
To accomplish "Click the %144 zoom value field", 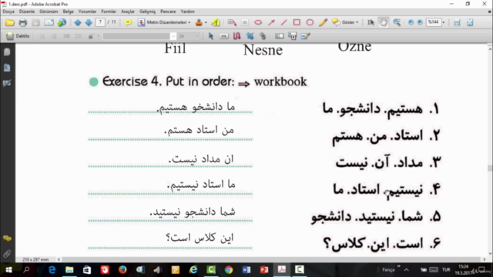I will click(x=433, y=22).
